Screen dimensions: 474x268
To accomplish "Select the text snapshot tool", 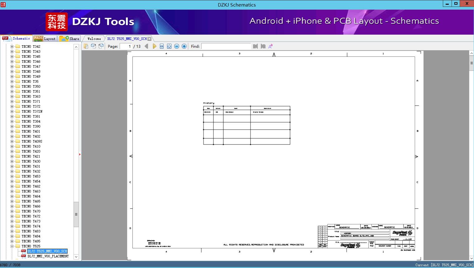I will [86, 46].
